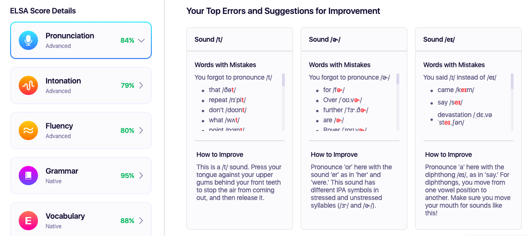The image size is (528, 236).
Task: Click the yellow Fluency icon
Action: (28, 130)
